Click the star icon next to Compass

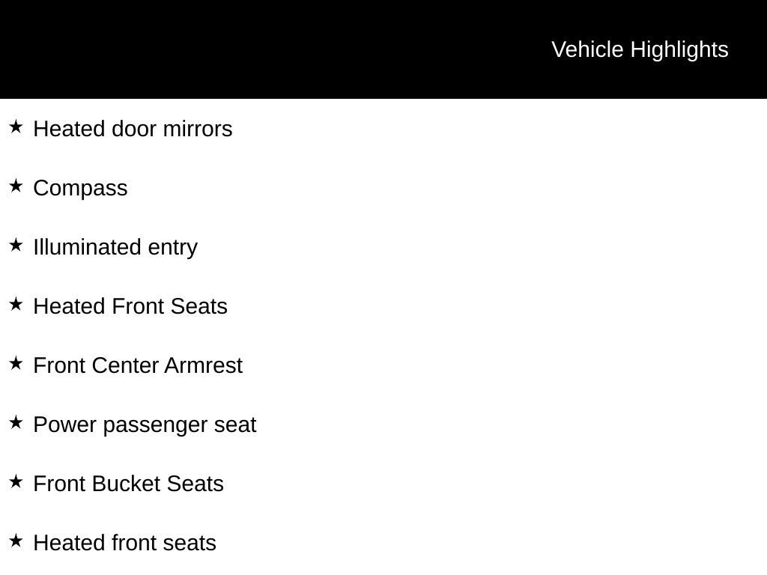point(16,186)
